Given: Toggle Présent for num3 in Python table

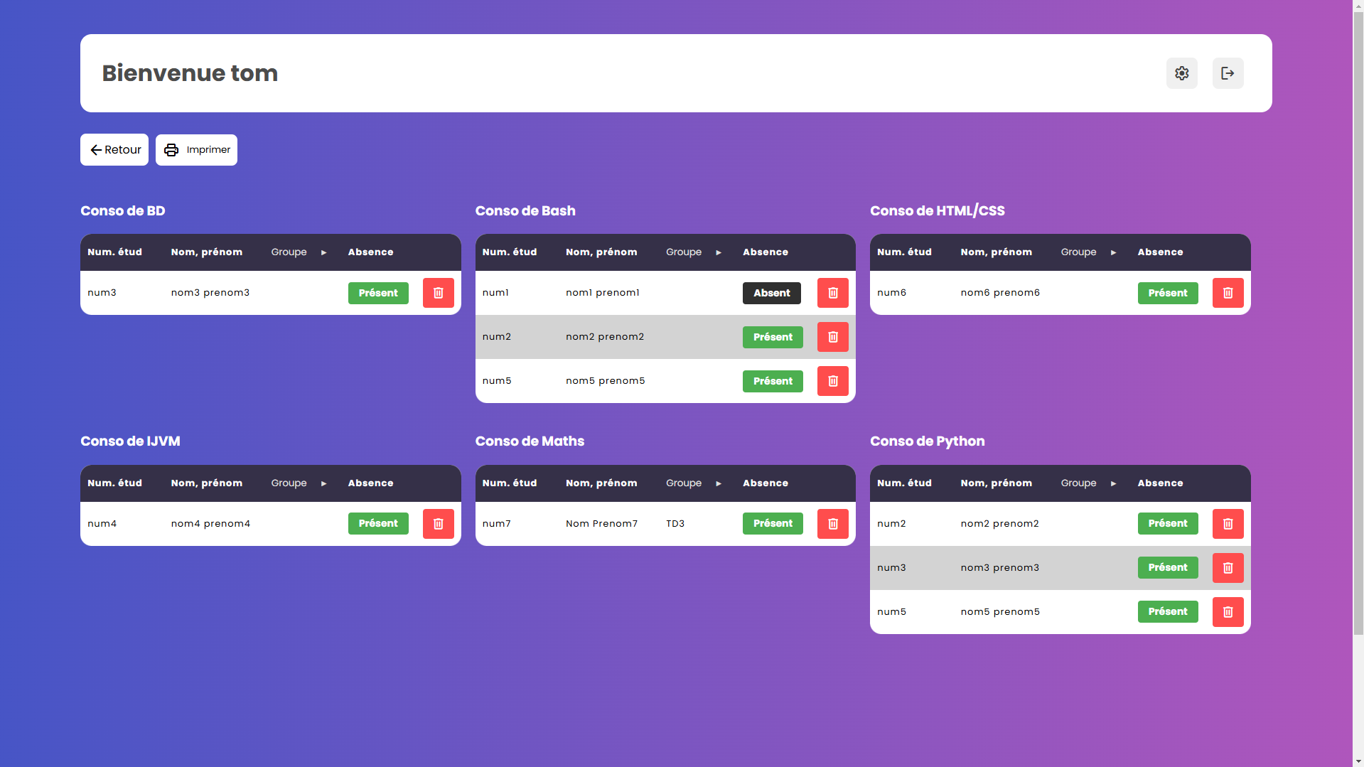Looking at the screenshot, I should (x=1167, y=568).
